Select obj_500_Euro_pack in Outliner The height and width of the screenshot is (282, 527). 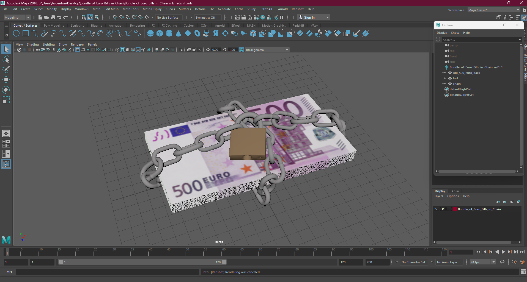tap(466, 73)
